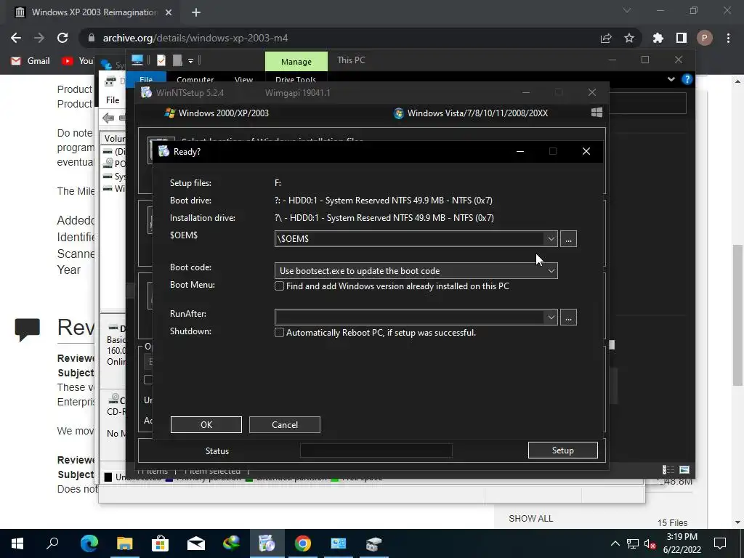Click This PC monitor icon in quick access toolbar
This screenshot has height=558, width=744.
tap(137, 60)
